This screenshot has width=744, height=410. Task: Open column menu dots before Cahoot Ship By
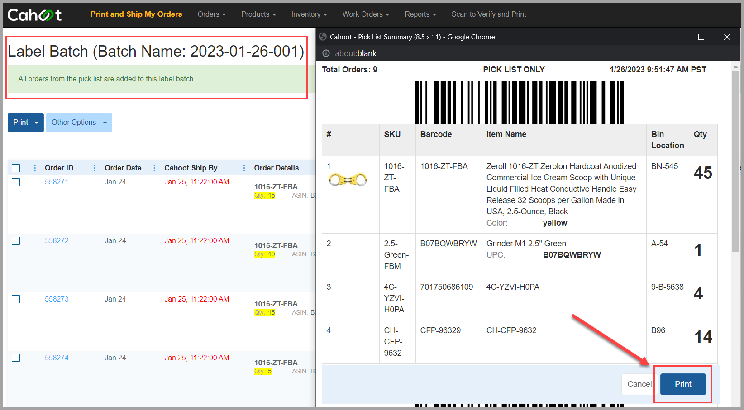point(154,168)
